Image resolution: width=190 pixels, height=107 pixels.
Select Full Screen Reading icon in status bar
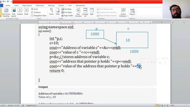point(159,106)
